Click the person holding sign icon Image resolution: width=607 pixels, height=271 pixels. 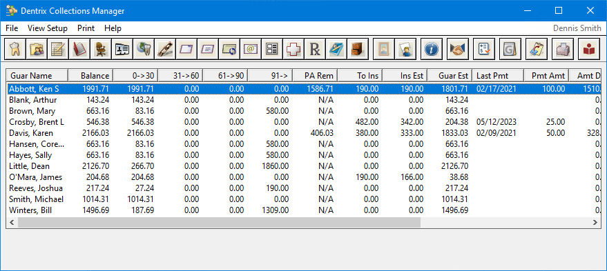click(x=405, y=49)
